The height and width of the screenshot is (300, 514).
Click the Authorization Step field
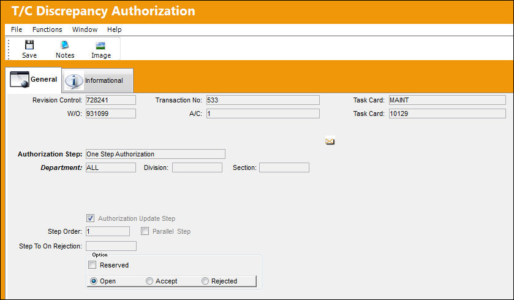point(156,154)
